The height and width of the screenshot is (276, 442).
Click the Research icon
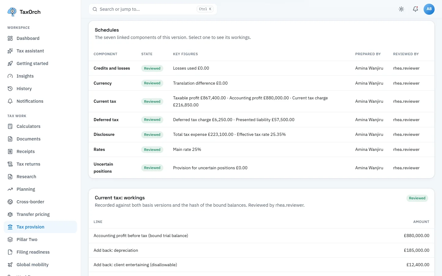10,177
